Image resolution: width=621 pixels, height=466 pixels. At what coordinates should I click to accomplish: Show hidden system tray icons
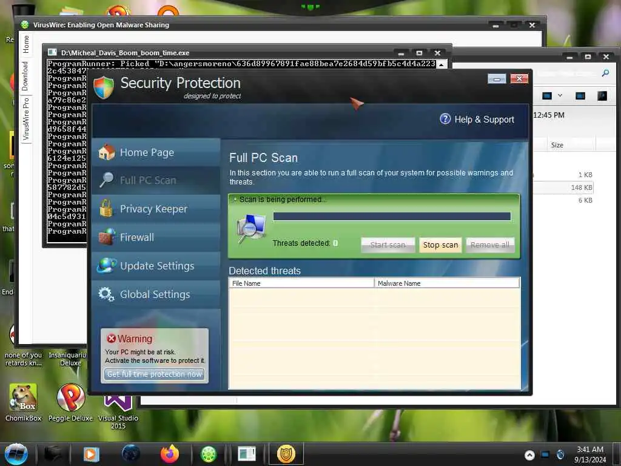coord(529,455)
